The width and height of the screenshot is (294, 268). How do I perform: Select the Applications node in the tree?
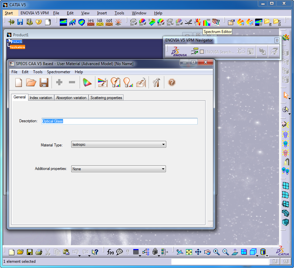click(17, 47)
